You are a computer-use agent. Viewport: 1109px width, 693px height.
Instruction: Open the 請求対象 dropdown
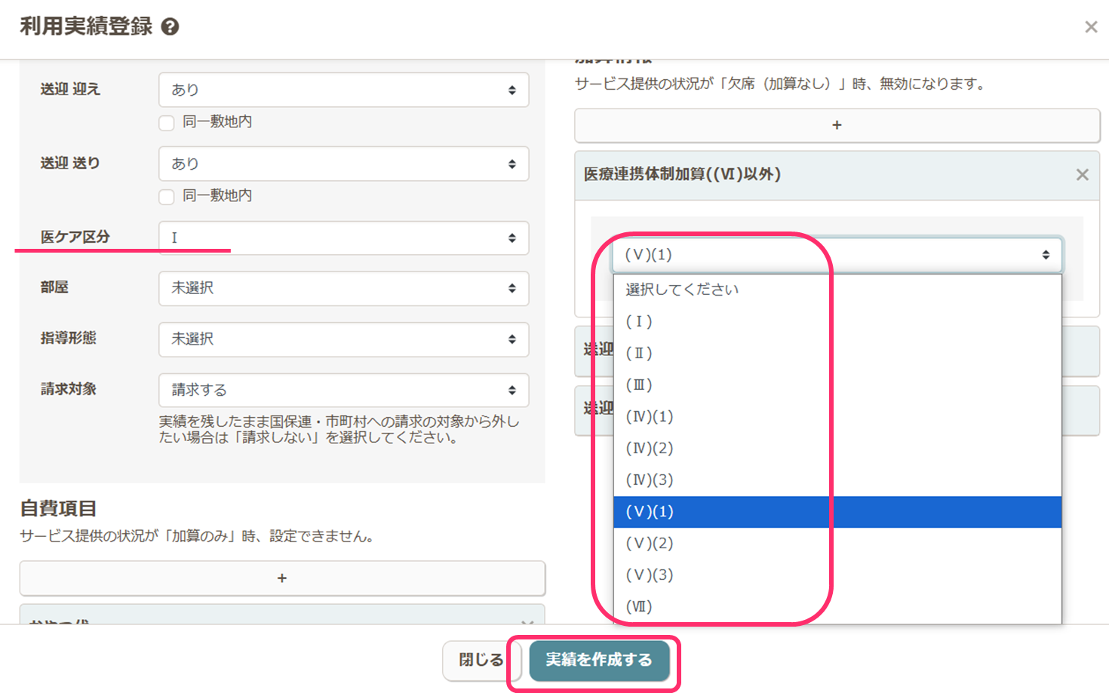pyautogui.click(x=343, y=390)
